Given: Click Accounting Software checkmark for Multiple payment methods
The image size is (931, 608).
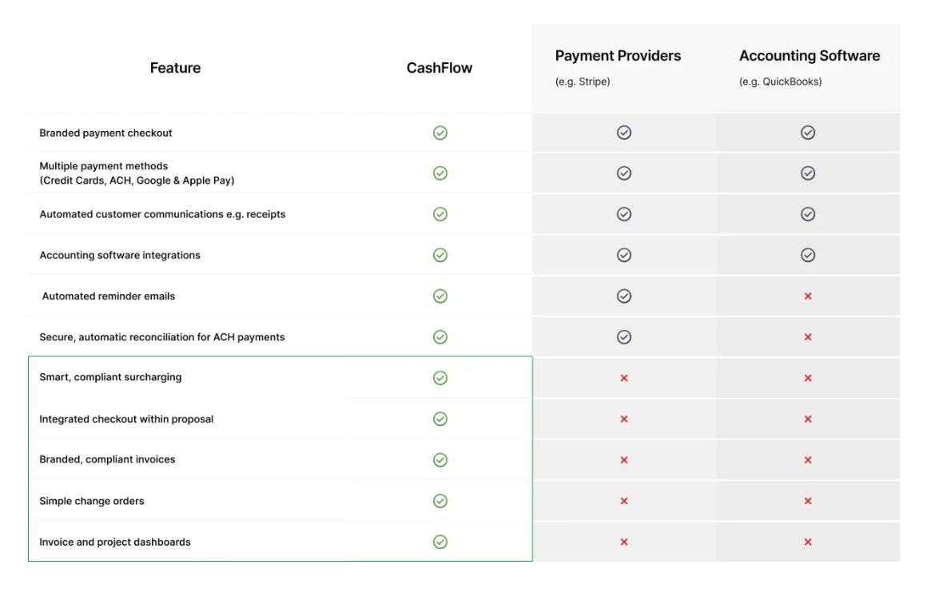Looking at the screenshot, I should click(x=808, y=173).
